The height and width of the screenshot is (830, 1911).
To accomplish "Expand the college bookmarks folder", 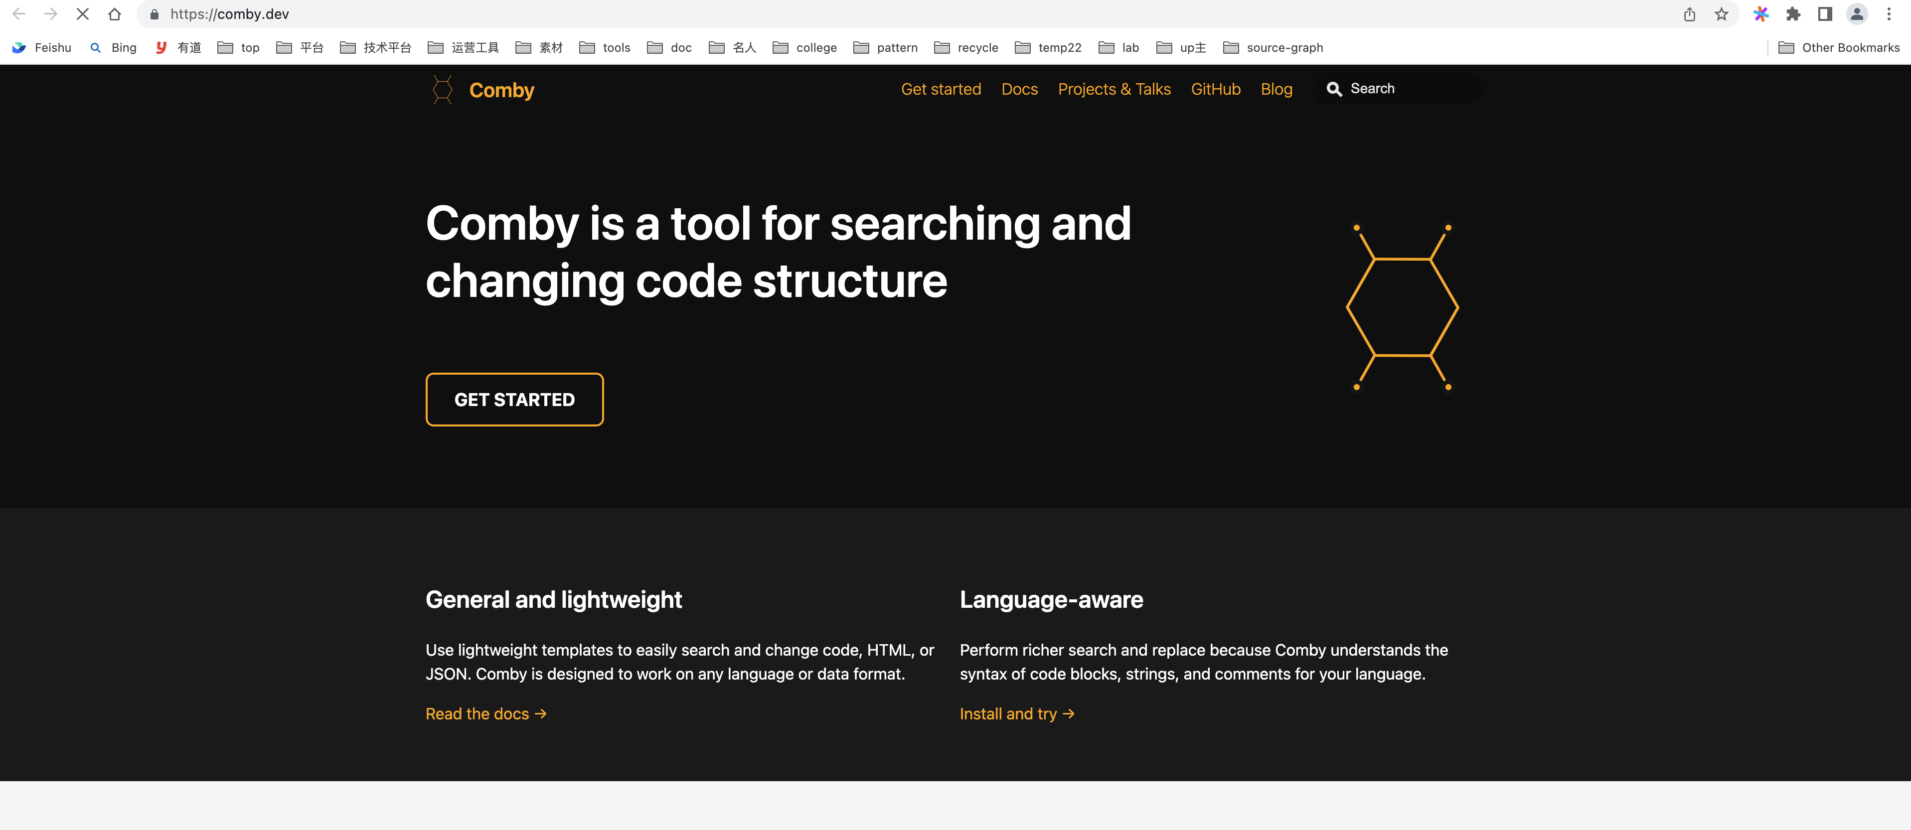I will [x=805, y=47].
